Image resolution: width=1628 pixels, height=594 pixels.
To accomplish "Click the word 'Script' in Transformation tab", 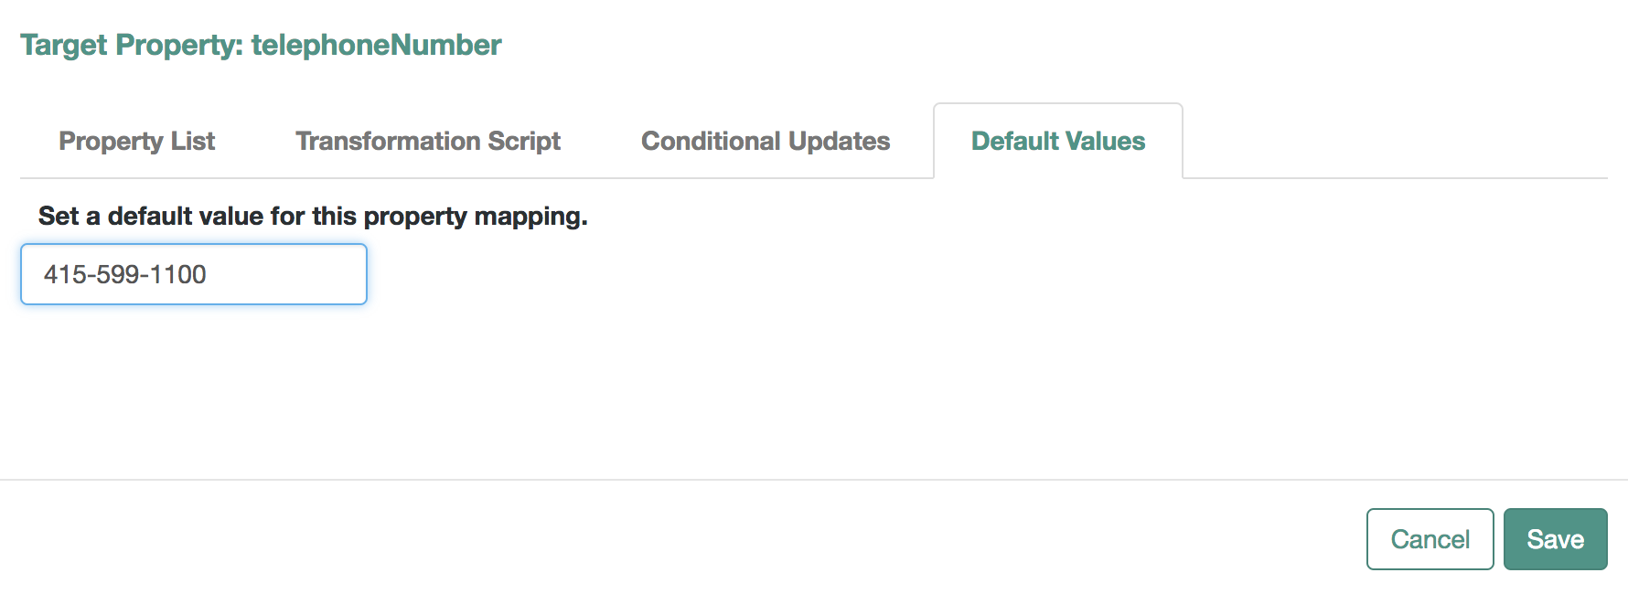I will pos(524,142).
